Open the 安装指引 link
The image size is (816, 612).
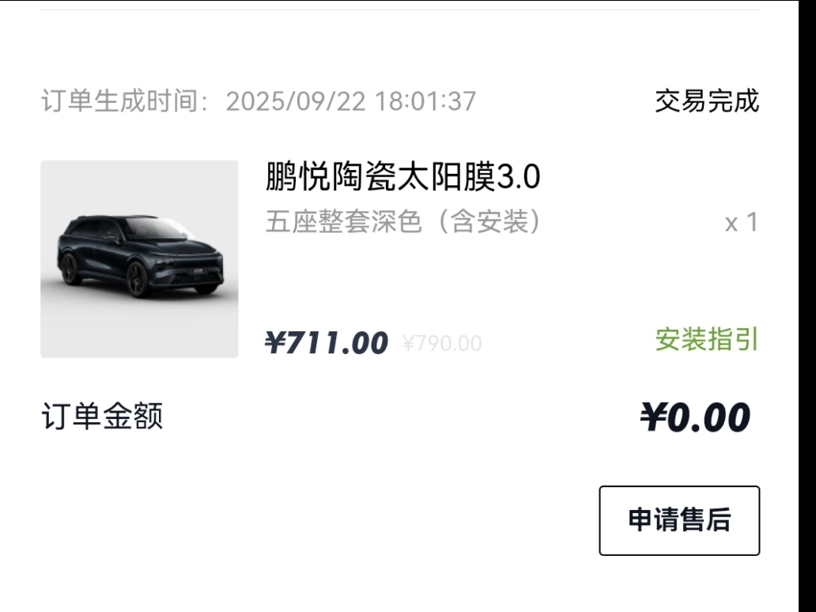pyautogui.click(x=706, y=340)
